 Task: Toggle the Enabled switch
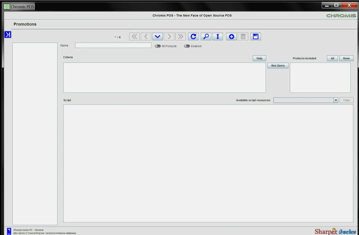(187, 46)
